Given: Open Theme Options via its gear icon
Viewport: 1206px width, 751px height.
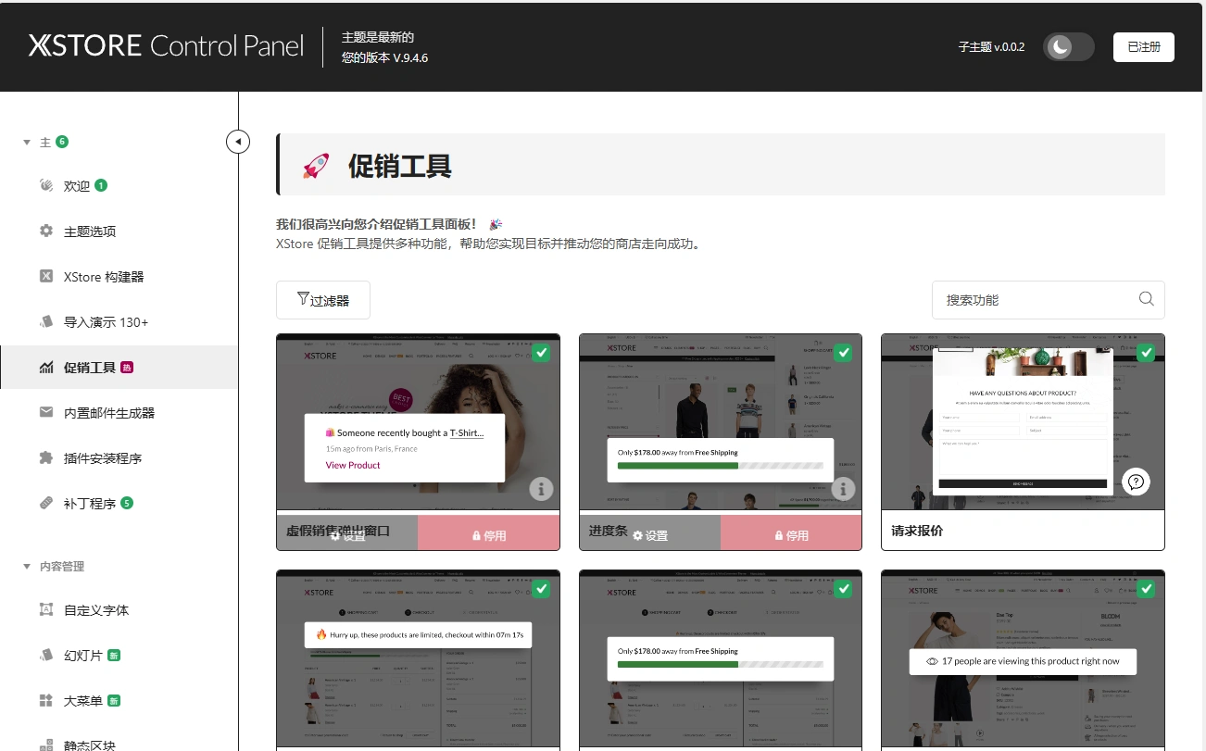Looking at the screenshot, I should tap(45, 231).
